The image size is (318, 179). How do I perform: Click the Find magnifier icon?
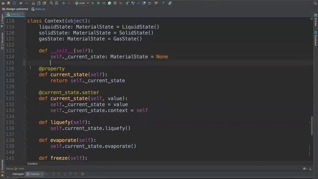tap(51, 3)
